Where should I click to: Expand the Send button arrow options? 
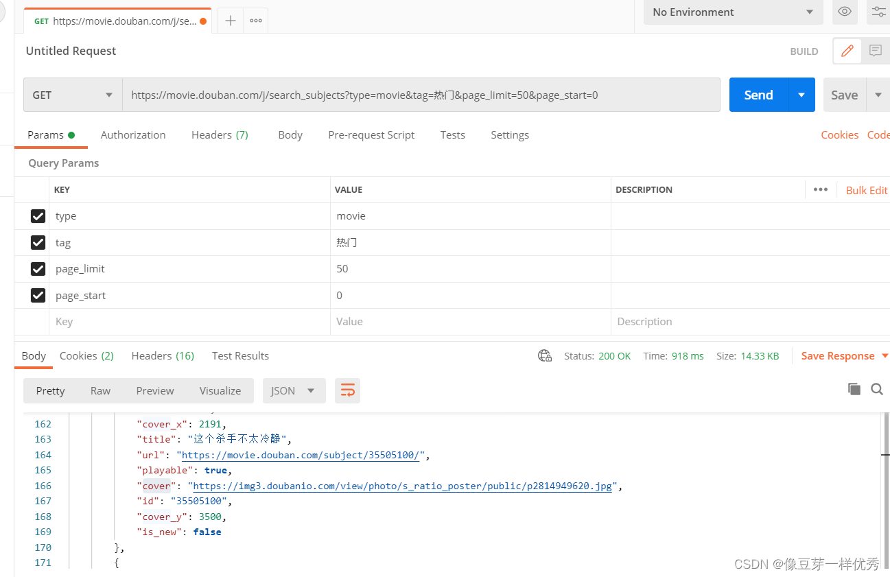pos(801,95)
